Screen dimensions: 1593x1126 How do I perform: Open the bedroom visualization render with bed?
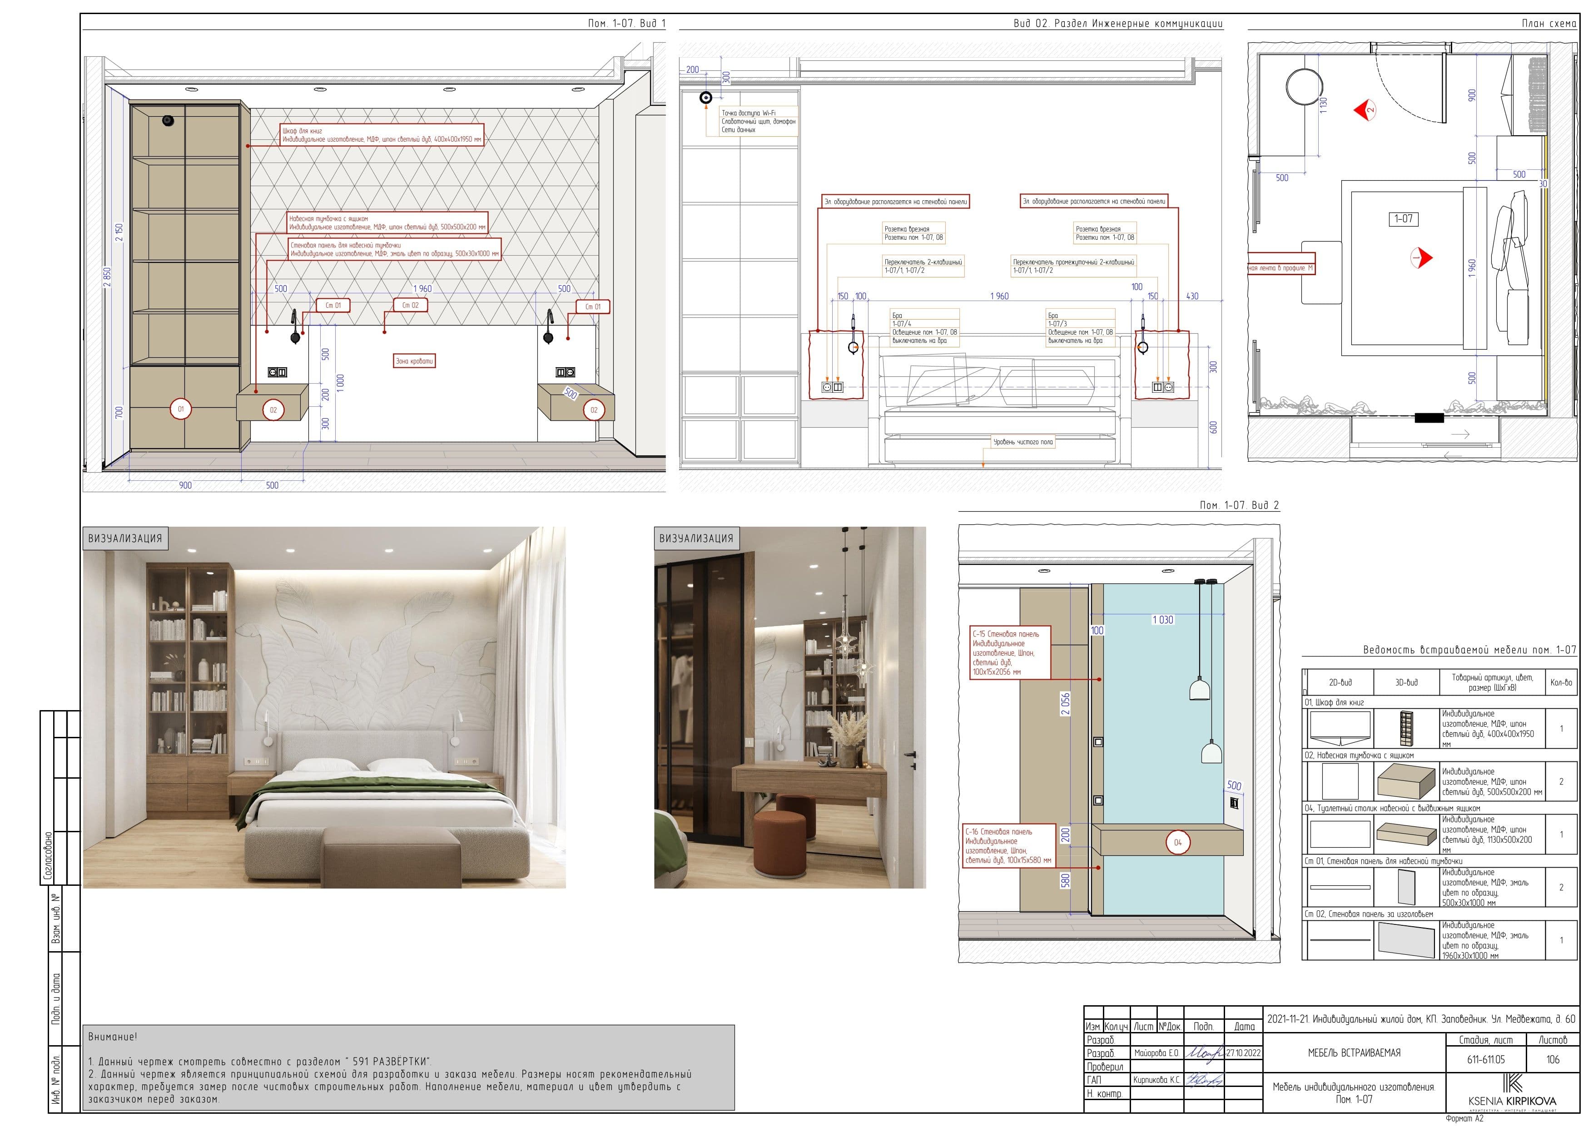click(x=324, y=707)
